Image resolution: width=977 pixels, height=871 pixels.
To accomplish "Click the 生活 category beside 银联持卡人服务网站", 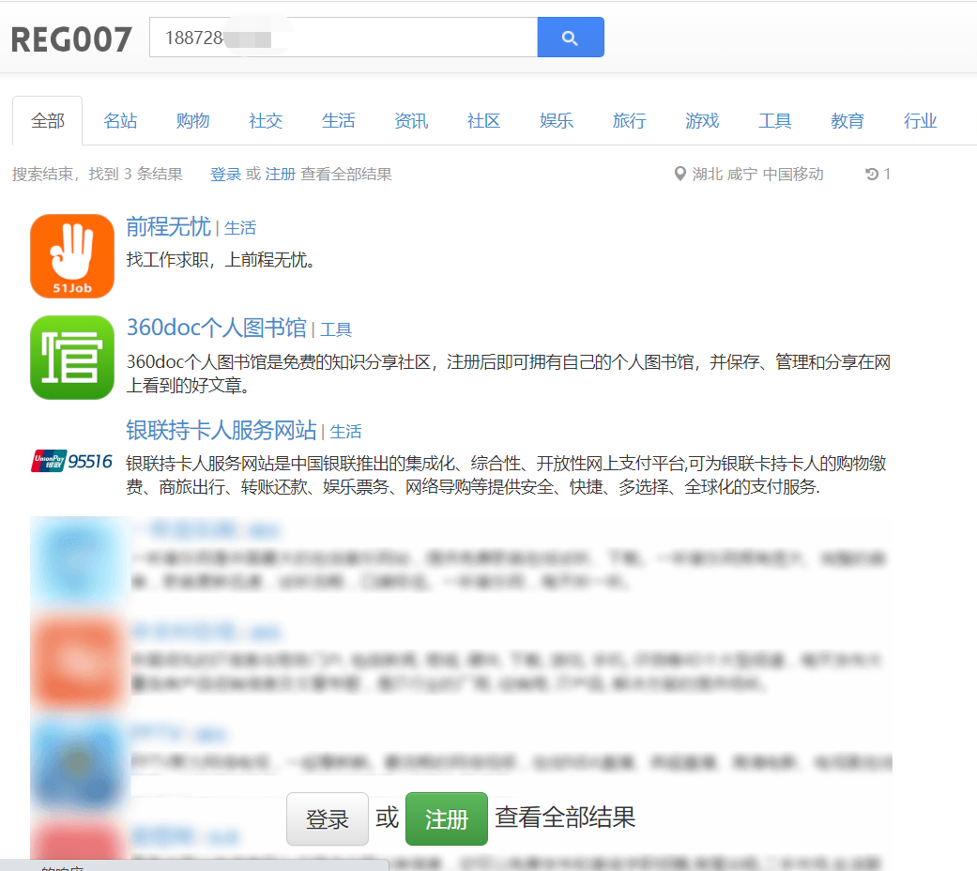I will (x=345, y=432).
